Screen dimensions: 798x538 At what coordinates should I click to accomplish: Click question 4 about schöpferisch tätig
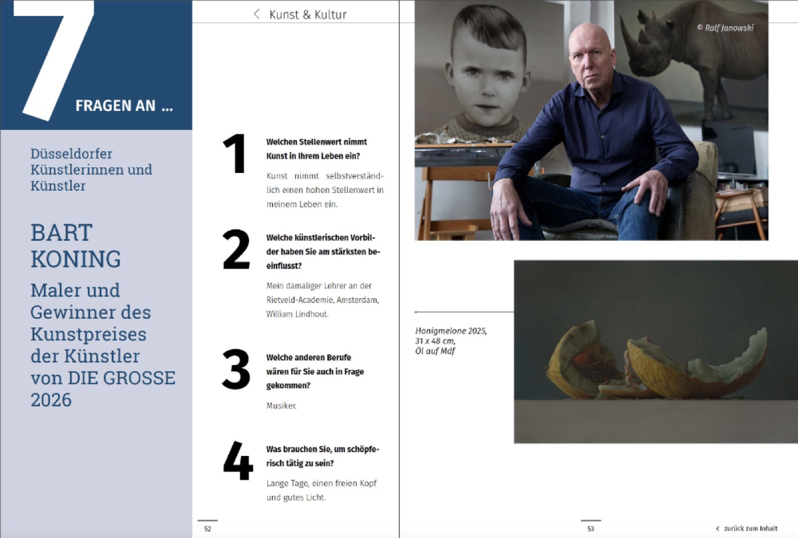click(323, 456)
